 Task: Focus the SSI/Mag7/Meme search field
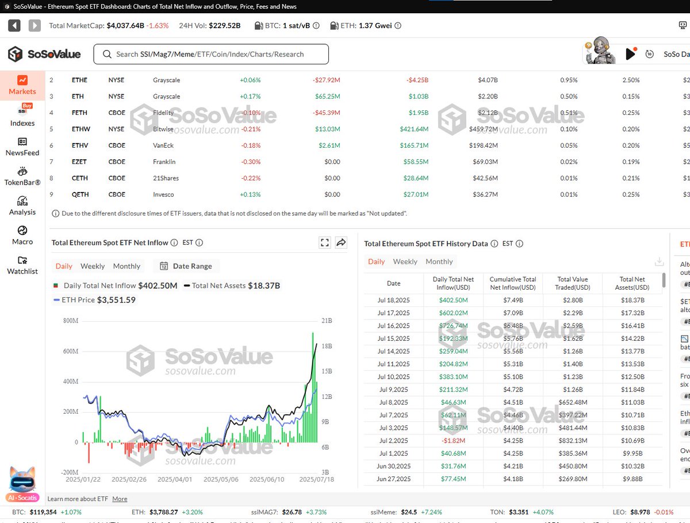coord(211,54)
